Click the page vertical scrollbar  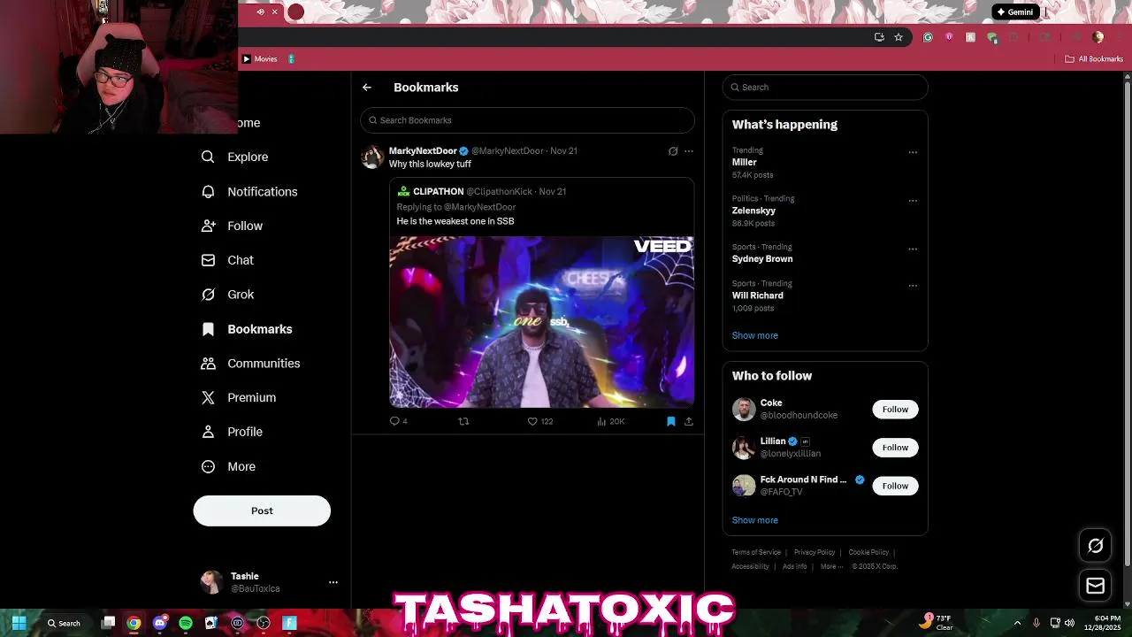pyautogui.click(x=1127, y=323)
